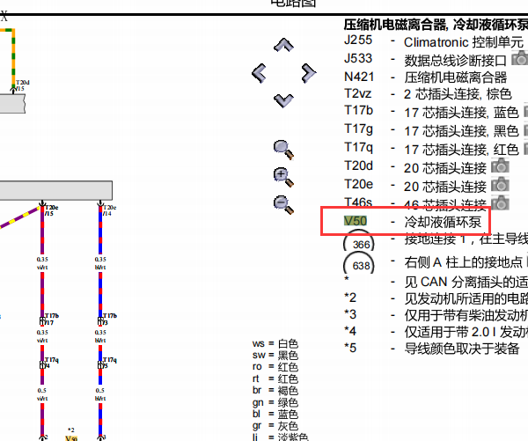Image resolution: width=528 pixels, height=441 pixels.
Task: Pan diagram up with the up arrow
Action: 283,45
